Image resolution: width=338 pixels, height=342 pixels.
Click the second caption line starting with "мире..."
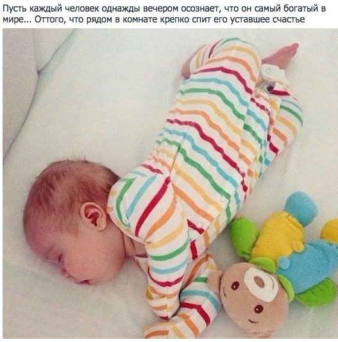[153, 19]
